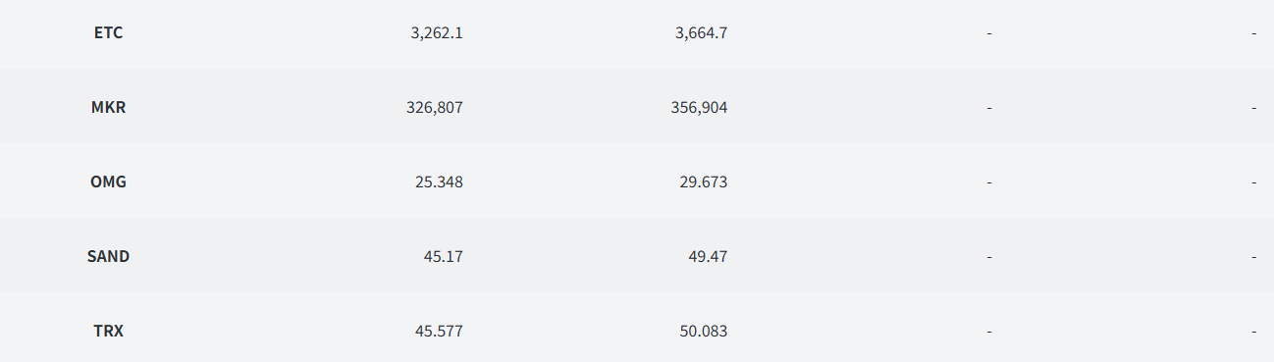Select the SAND row label
Screen dimensions: 1274x362
tap(108, 256)
